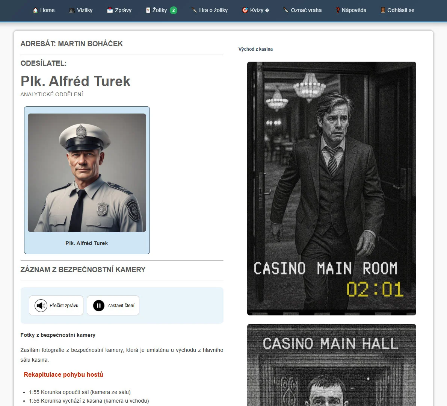
Task: Open Plk. Alfréd Turek portrait photo
Action: point(87,173)
